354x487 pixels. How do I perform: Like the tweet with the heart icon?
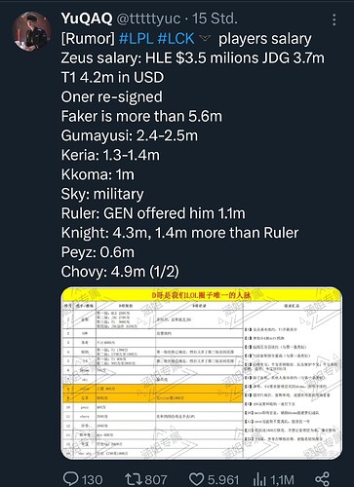(x=196, y=479)
